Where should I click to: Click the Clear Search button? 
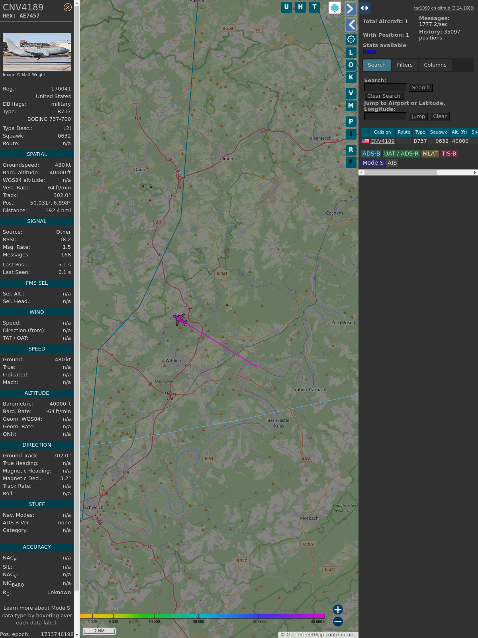tap(384, 96)
